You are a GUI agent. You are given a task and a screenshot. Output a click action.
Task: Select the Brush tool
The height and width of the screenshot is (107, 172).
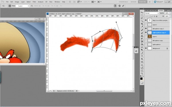tap(142, 33)
